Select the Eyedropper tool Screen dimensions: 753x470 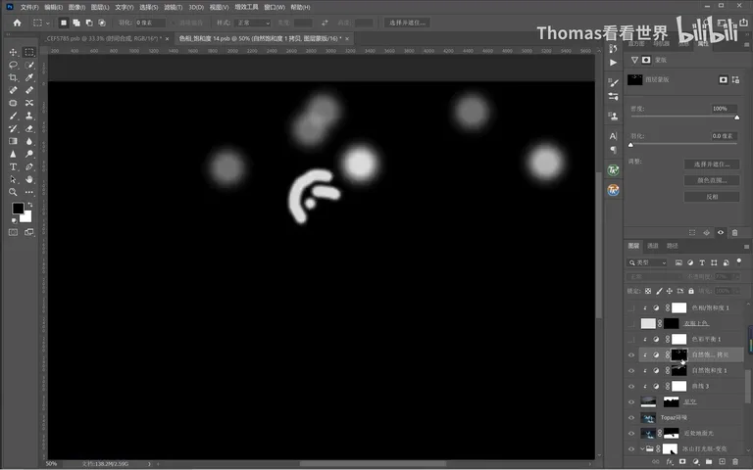pos(29,77)
